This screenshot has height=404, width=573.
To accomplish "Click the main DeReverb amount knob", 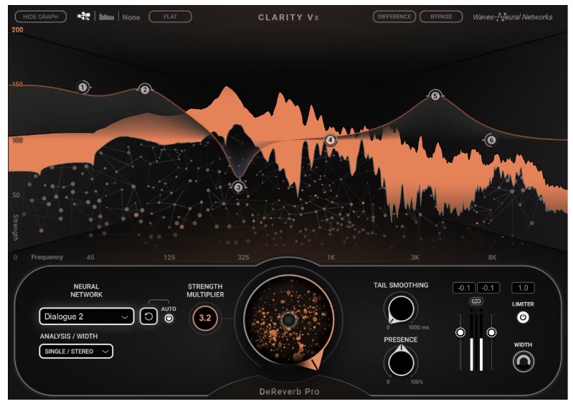I will click(x=289, y=320).
